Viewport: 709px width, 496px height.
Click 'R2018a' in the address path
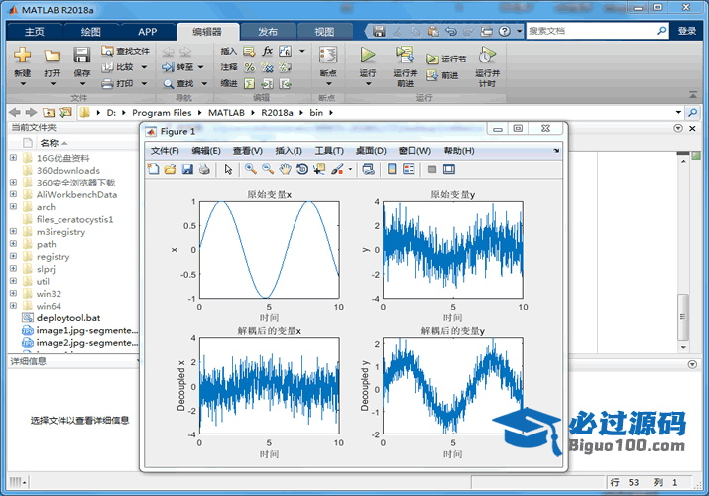tap(277, 112)
